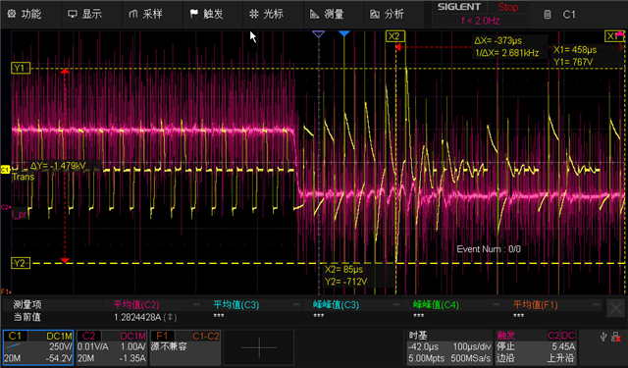The height and width of the screenshot is (368, 628).
Task: Toggle the C1 channel box
Action: (x=38, y=347)
